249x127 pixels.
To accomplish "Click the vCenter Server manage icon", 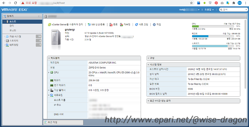I will click(49, 25).
